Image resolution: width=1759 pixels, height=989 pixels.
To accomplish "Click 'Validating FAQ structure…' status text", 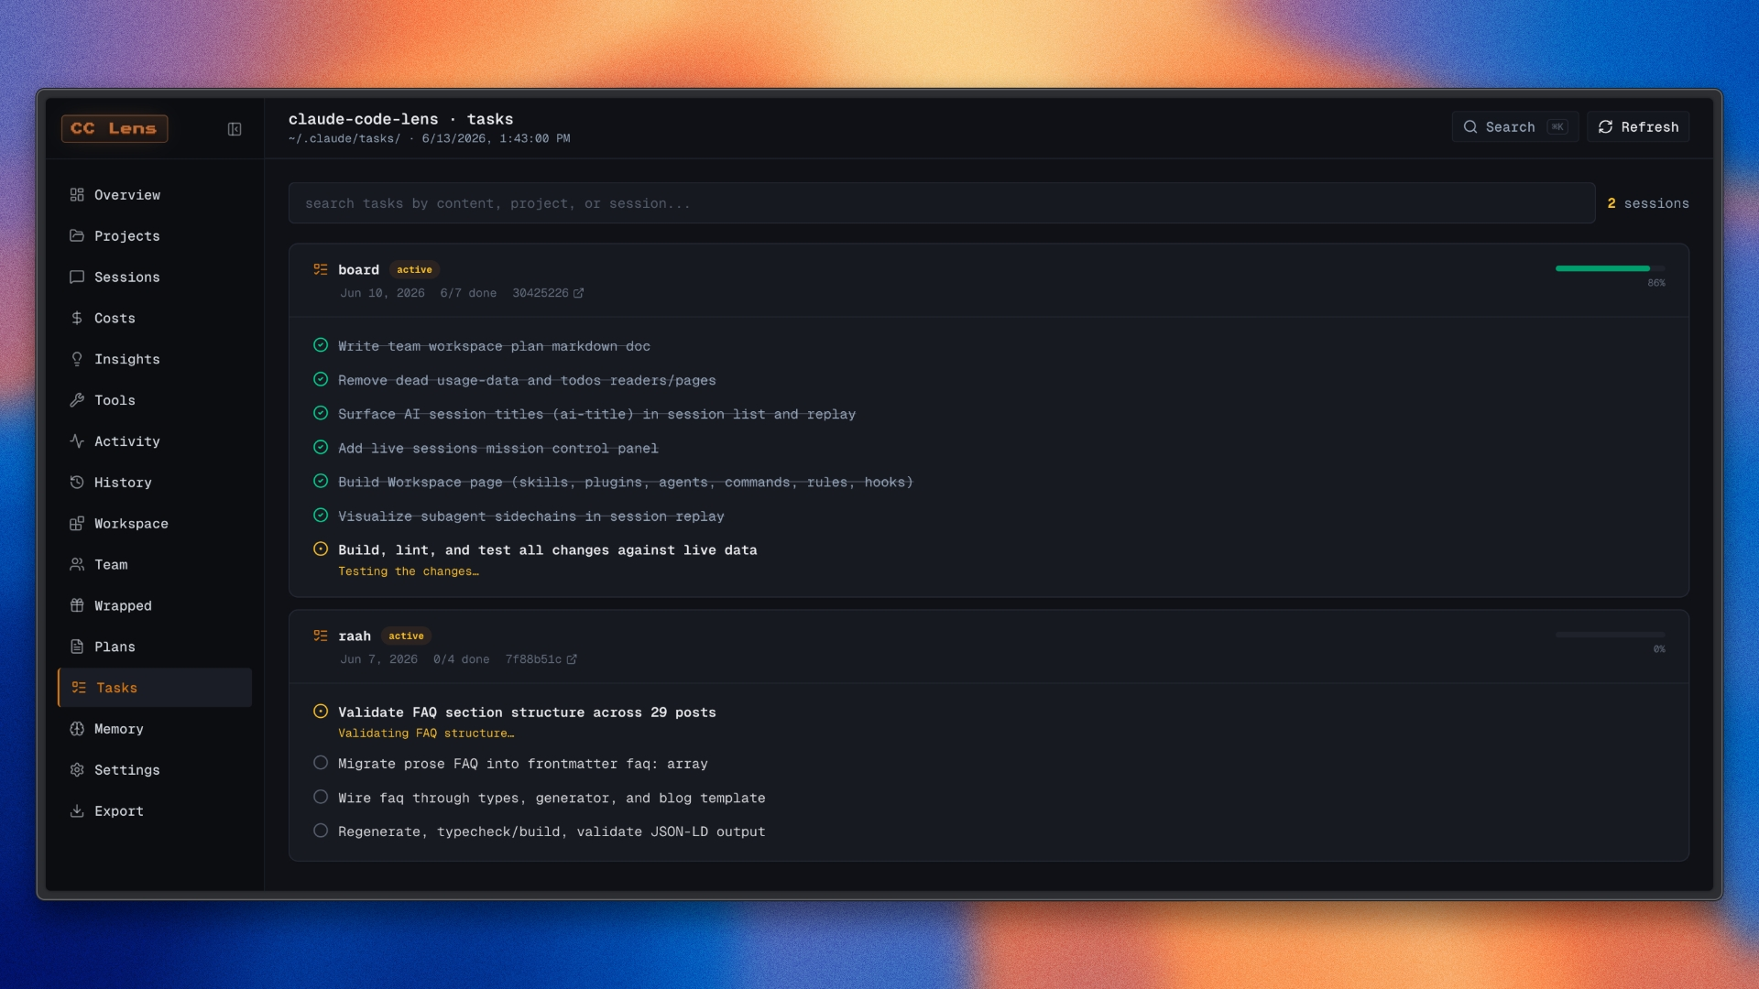I will [x=426, y=734].
